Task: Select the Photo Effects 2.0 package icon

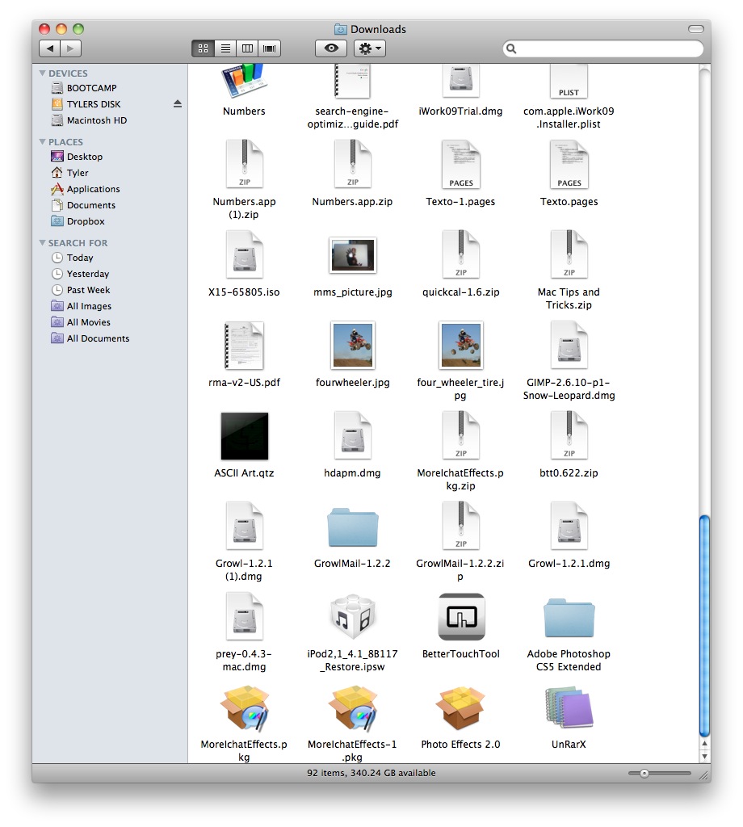Action: [x=461, y=708]
